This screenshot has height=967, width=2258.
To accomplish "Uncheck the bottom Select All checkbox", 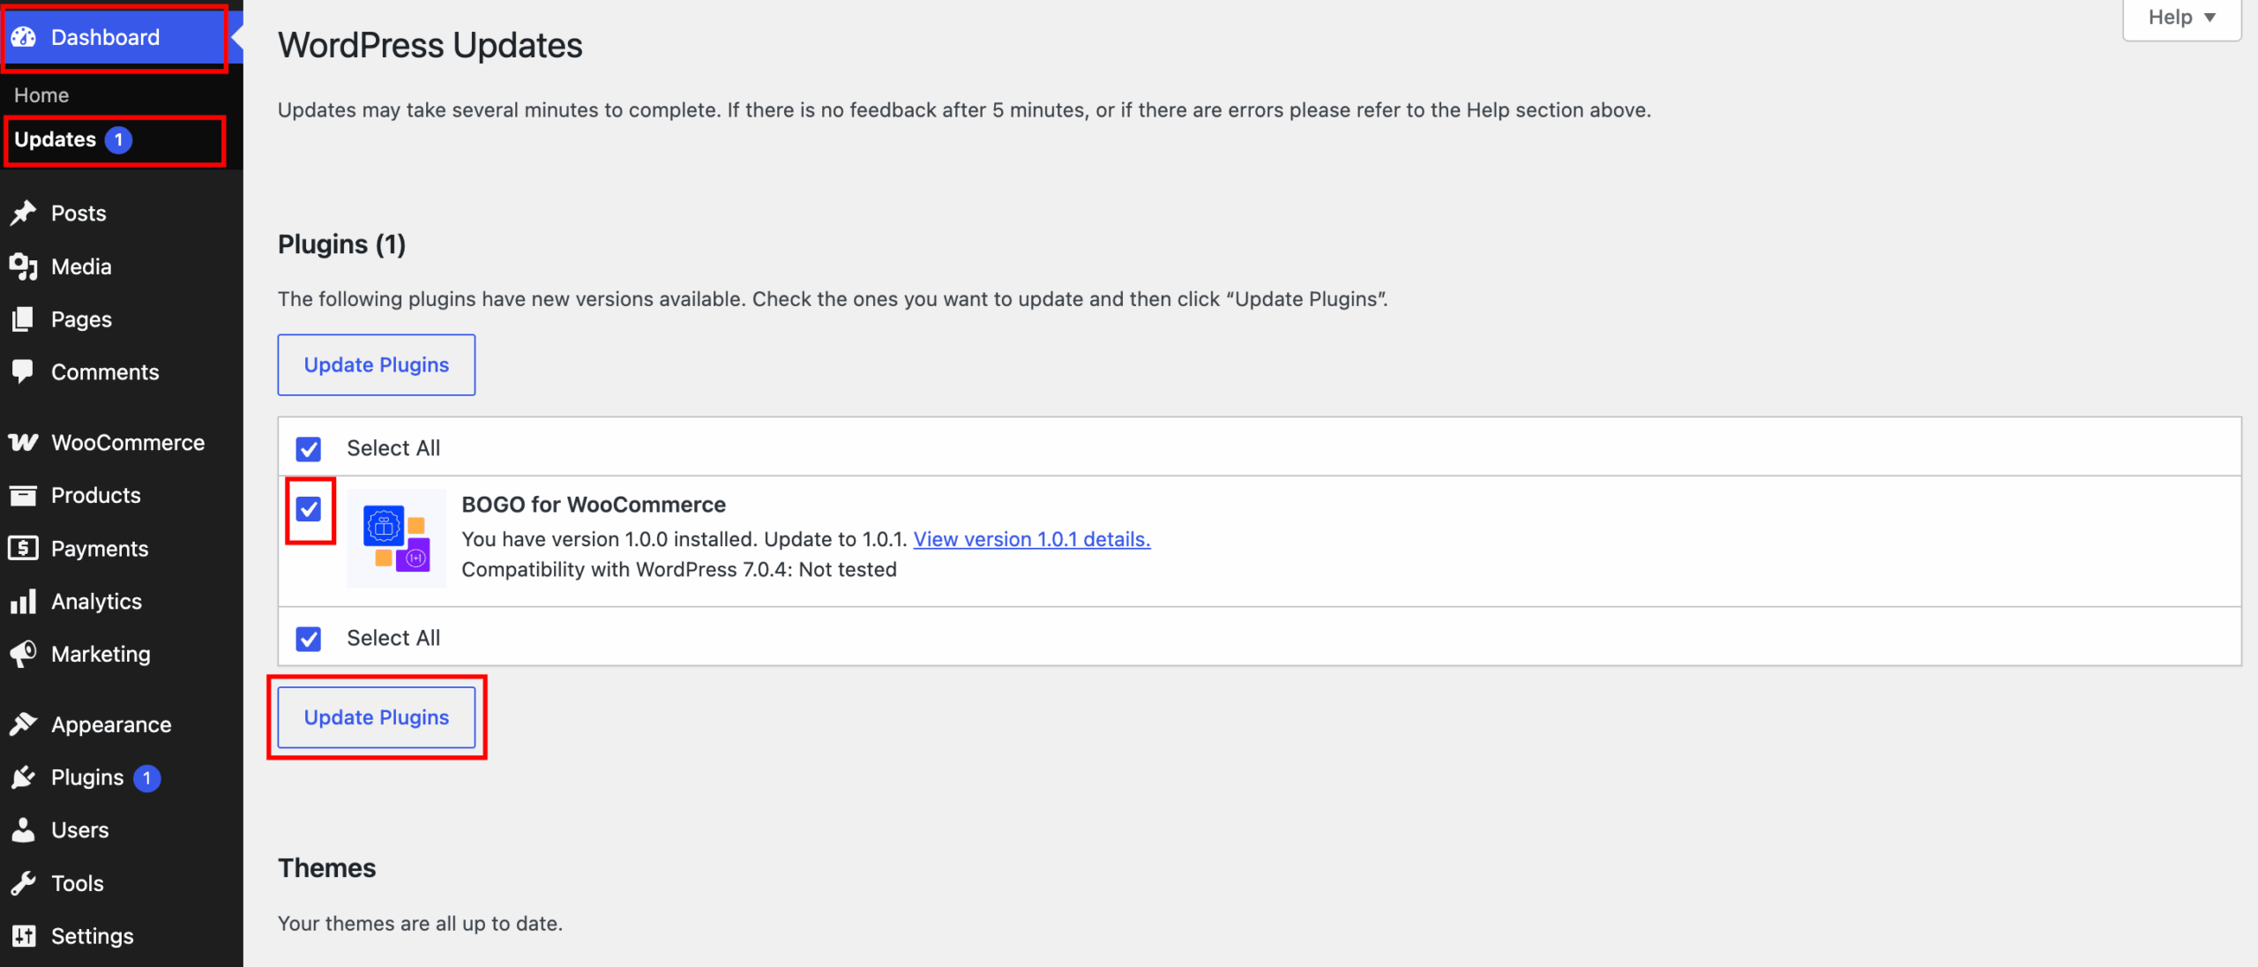I will (309, 639).
